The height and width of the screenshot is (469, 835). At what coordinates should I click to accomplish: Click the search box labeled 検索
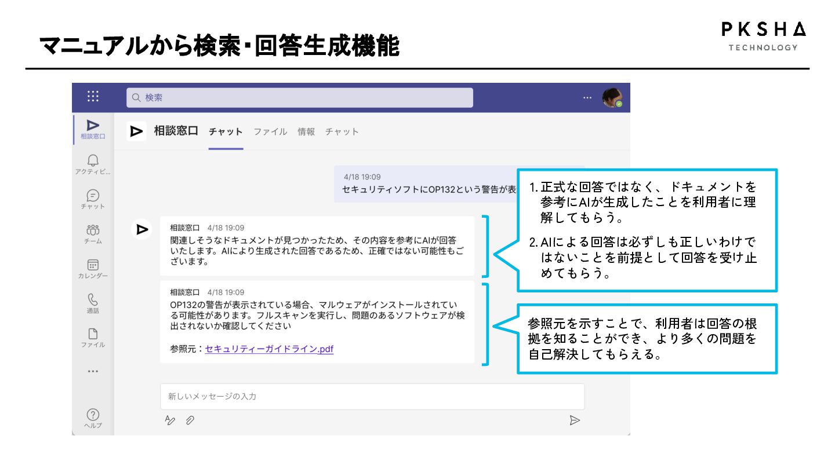(300, 98)
